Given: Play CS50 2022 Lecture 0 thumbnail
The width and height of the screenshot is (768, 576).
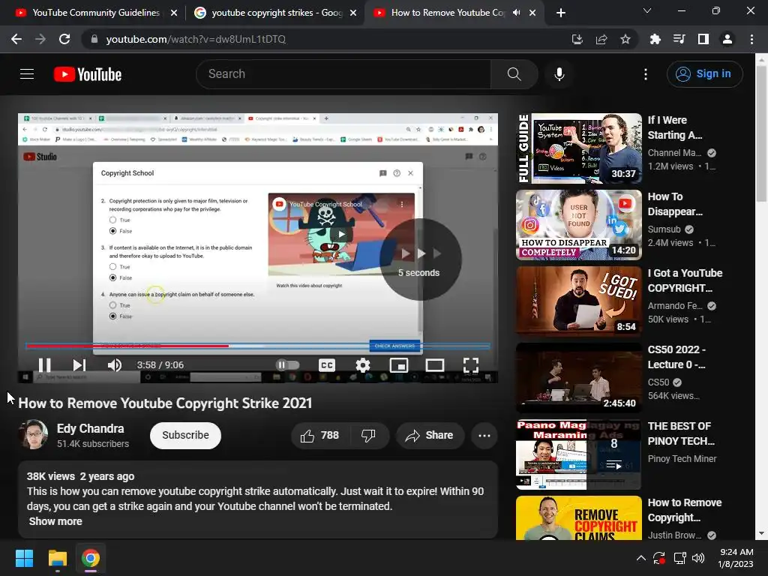Looking at the screenshot, I should 579,378.
